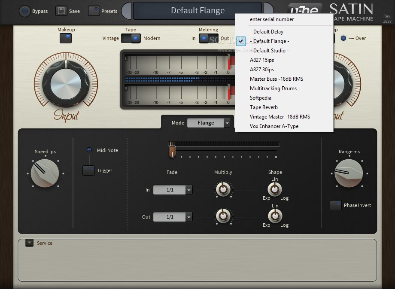The height and width of the screenshot is (289, 395).
Task: Click the blue gain reduction meter bar
Action: point(179,79)
